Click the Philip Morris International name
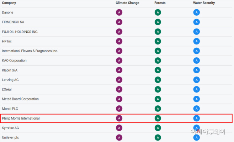The height and width of the screenshot is (142, 234). coord(21,119)
